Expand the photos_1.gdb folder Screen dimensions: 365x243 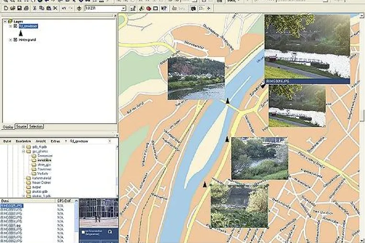[23, 196]
